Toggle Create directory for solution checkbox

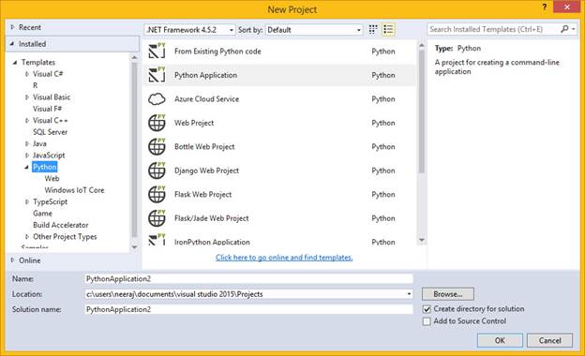click(427, 309)
